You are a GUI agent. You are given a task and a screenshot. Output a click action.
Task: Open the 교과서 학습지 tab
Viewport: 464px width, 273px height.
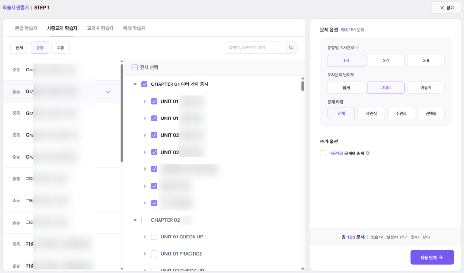click(100, 28)
